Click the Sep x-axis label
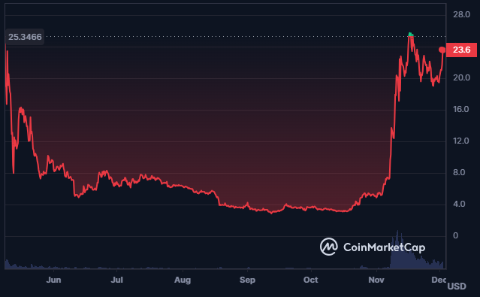Screen dimensions: 480x297 pos(247,280)
